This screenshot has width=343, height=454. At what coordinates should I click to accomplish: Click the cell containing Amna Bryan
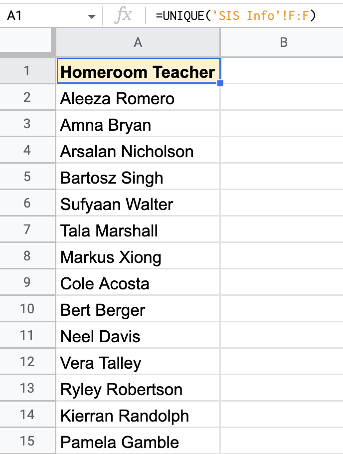point(138,125)
